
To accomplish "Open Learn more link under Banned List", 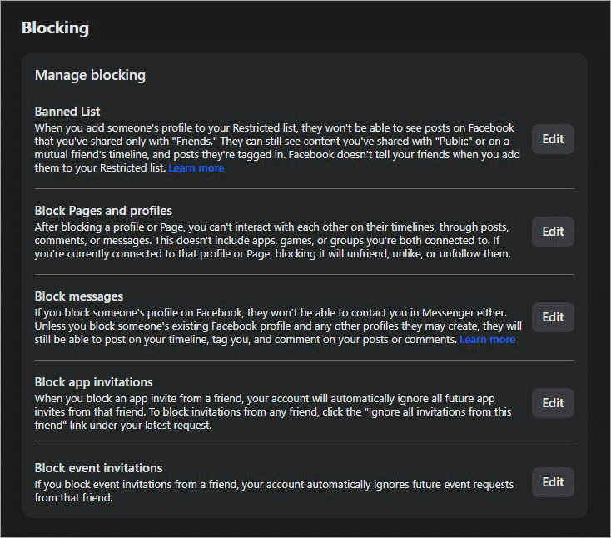I will coord(196,168).
